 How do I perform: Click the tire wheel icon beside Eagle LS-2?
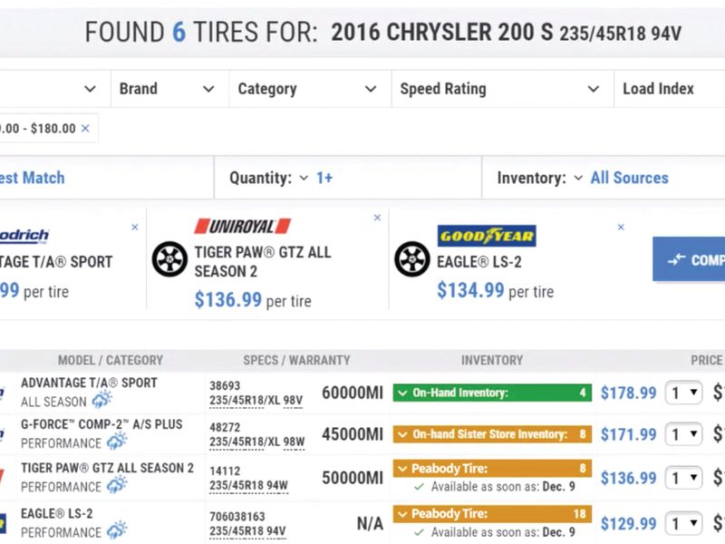pos(412,259)
